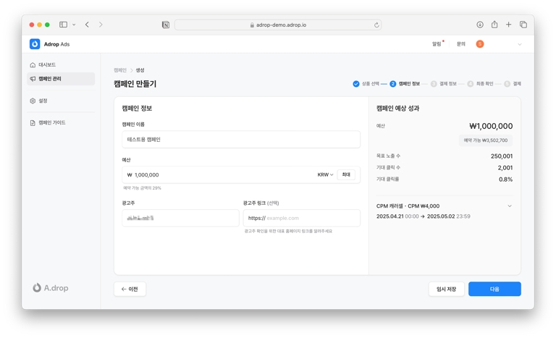
Task: Click the Safari sidebar toggle icon
Action: click(x=63, y=25)
